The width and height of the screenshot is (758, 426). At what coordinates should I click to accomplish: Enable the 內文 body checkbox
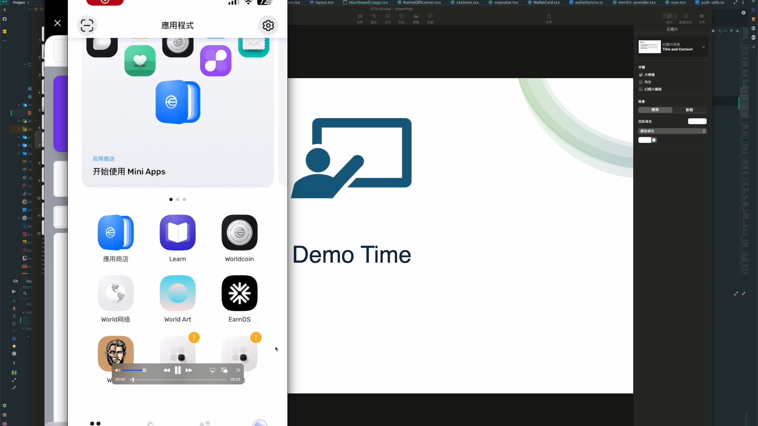[640, 82]
